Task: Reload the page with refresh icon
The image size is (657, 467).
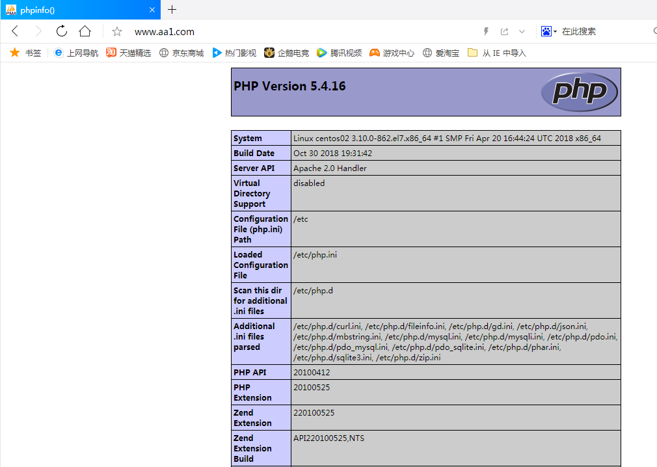Action: coord(62,31)
